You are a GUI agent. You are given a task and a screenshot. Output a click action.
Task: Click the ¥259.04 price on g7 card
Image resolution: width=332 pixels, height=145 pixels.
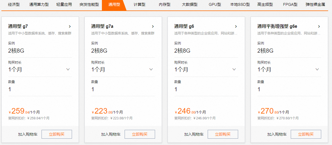pos(19,111)
